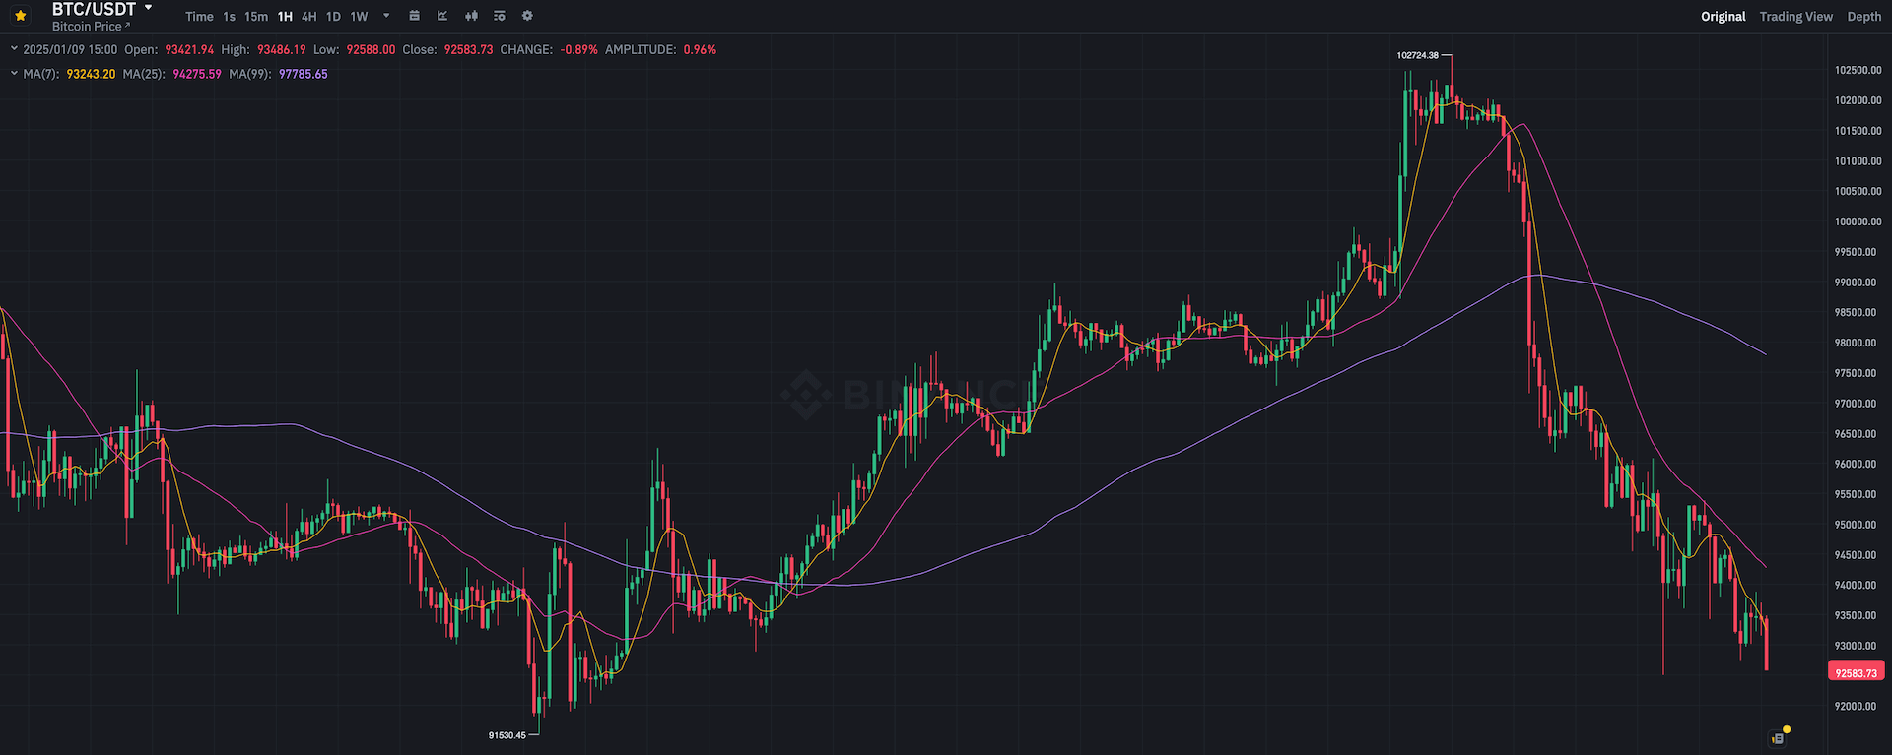Click the AMPLITUDE value 0.96%

(701, 49)
